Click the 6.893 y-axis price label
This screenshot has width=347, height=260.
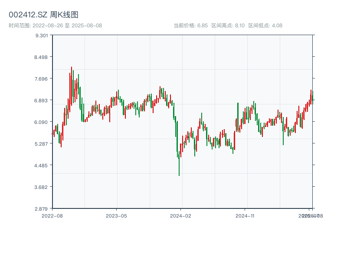(x=42, y=100)
